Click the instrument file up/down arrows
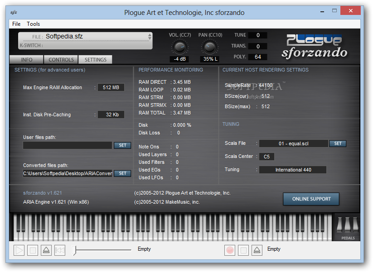The height and width of the screenshot is (272, 373). (150, 37)
